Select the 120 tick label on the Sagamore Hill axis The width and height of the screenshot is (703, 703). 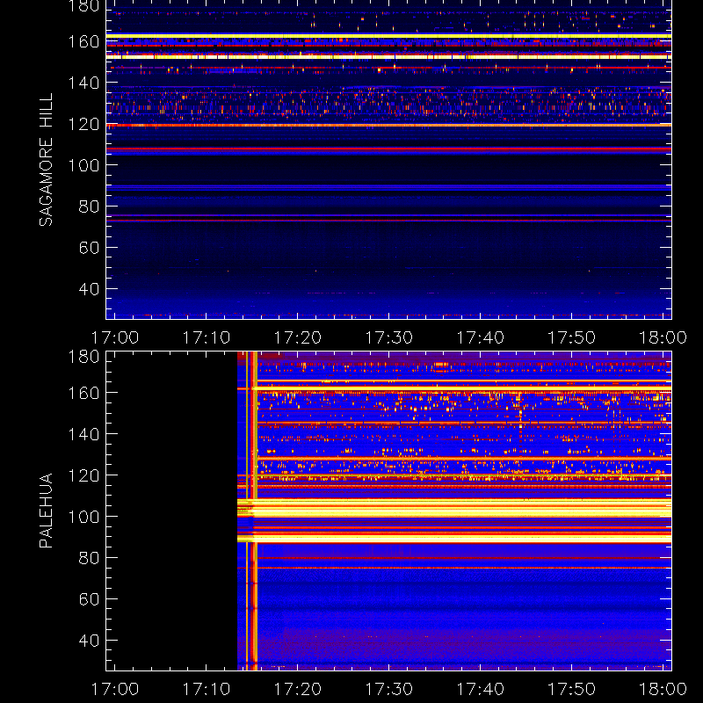coord(83,124)
